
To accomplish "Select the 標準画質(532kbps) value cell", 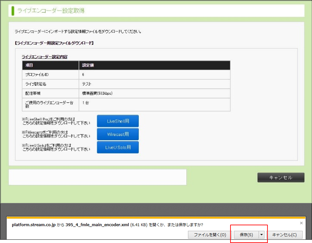I will coord(155,93).
